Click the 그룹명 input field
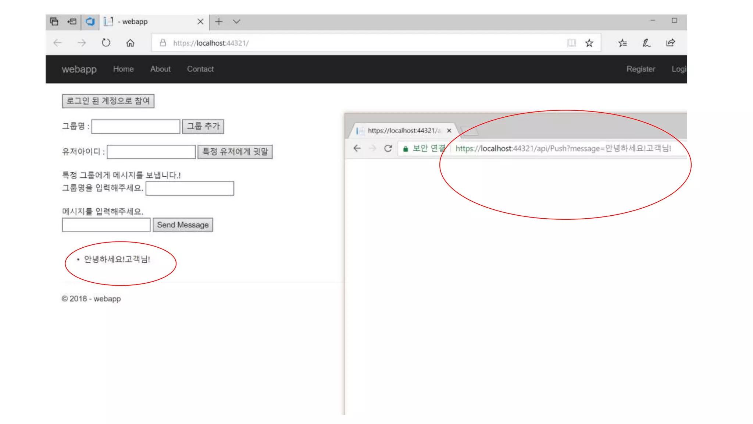This screenshot has height=424, width=753. pyautogui.click(x=136, y=126)
